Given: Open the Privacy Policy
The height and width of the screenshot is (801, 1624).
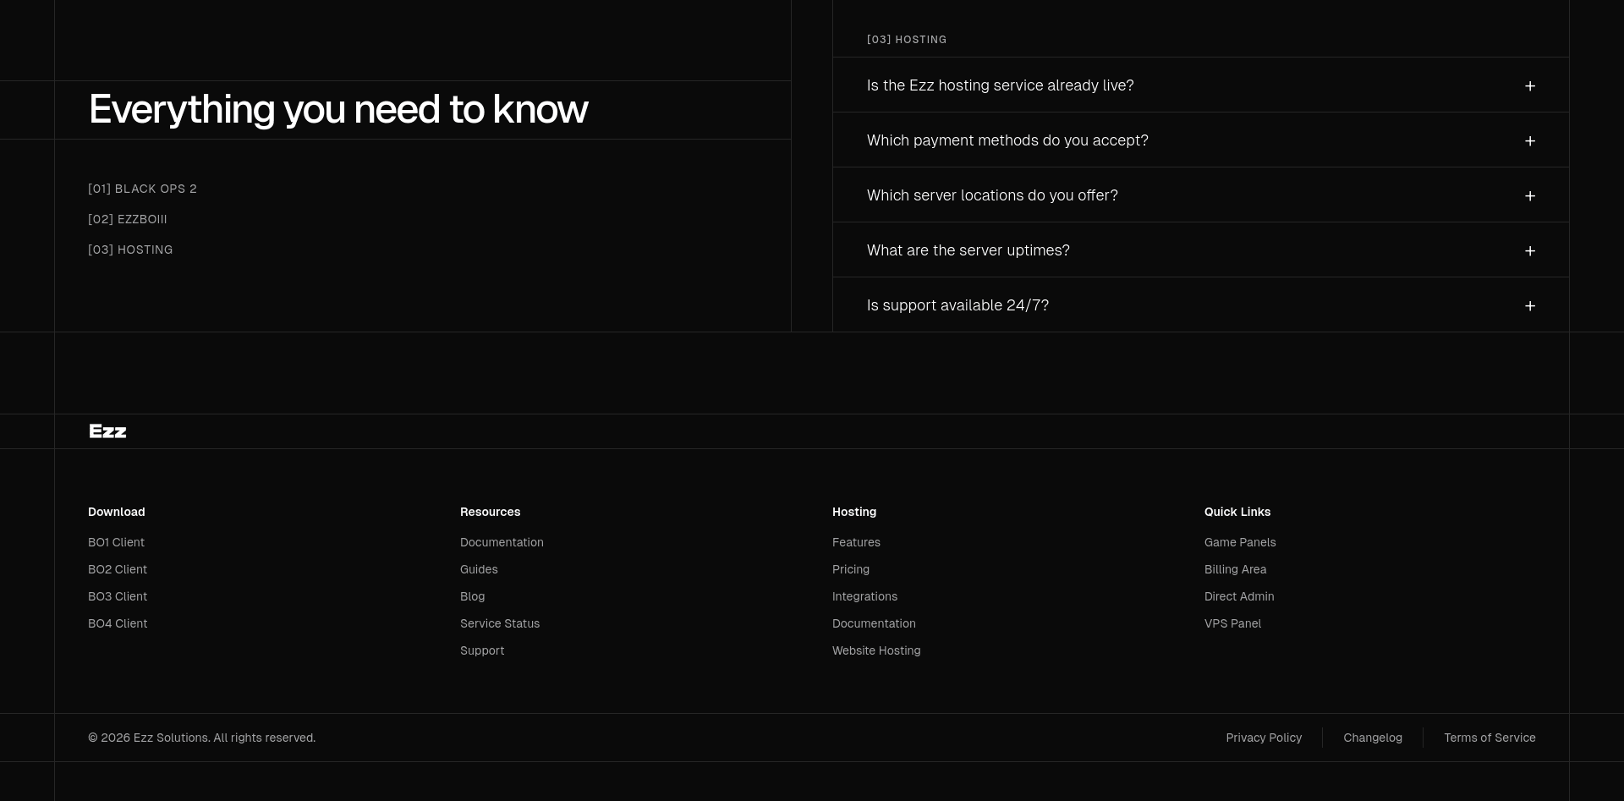Looking at the screenshot, I should [1264, 738].
